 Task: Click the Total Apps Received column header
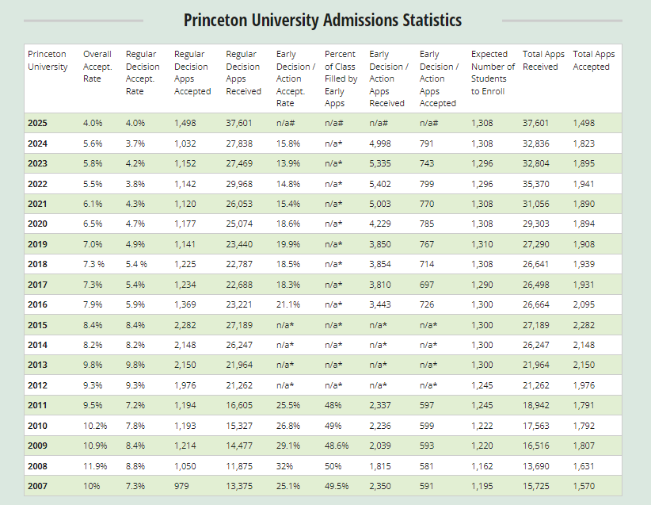tap(543, 60)
